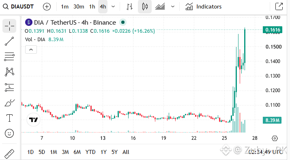Select the XABCD Pattern tool

point(9,72)
